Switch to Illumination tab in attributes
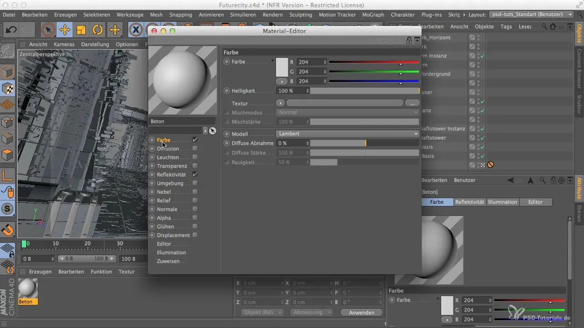The height and width of the screenshot is (328, 584). coord(502,202)
